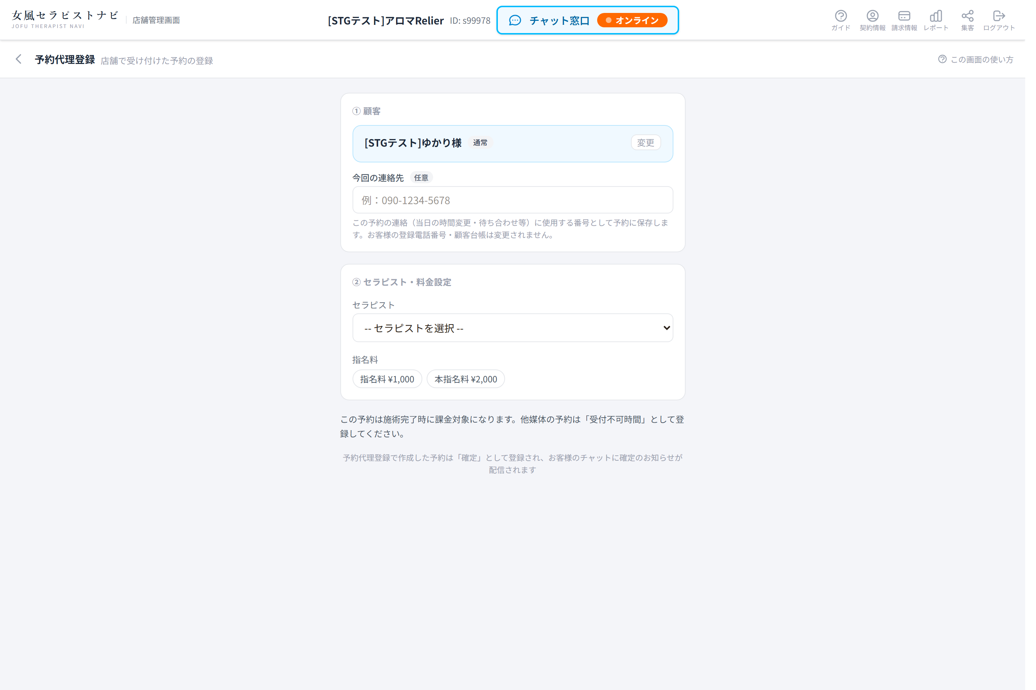Click the ID: s99978 text

click(x=475, y=21)
